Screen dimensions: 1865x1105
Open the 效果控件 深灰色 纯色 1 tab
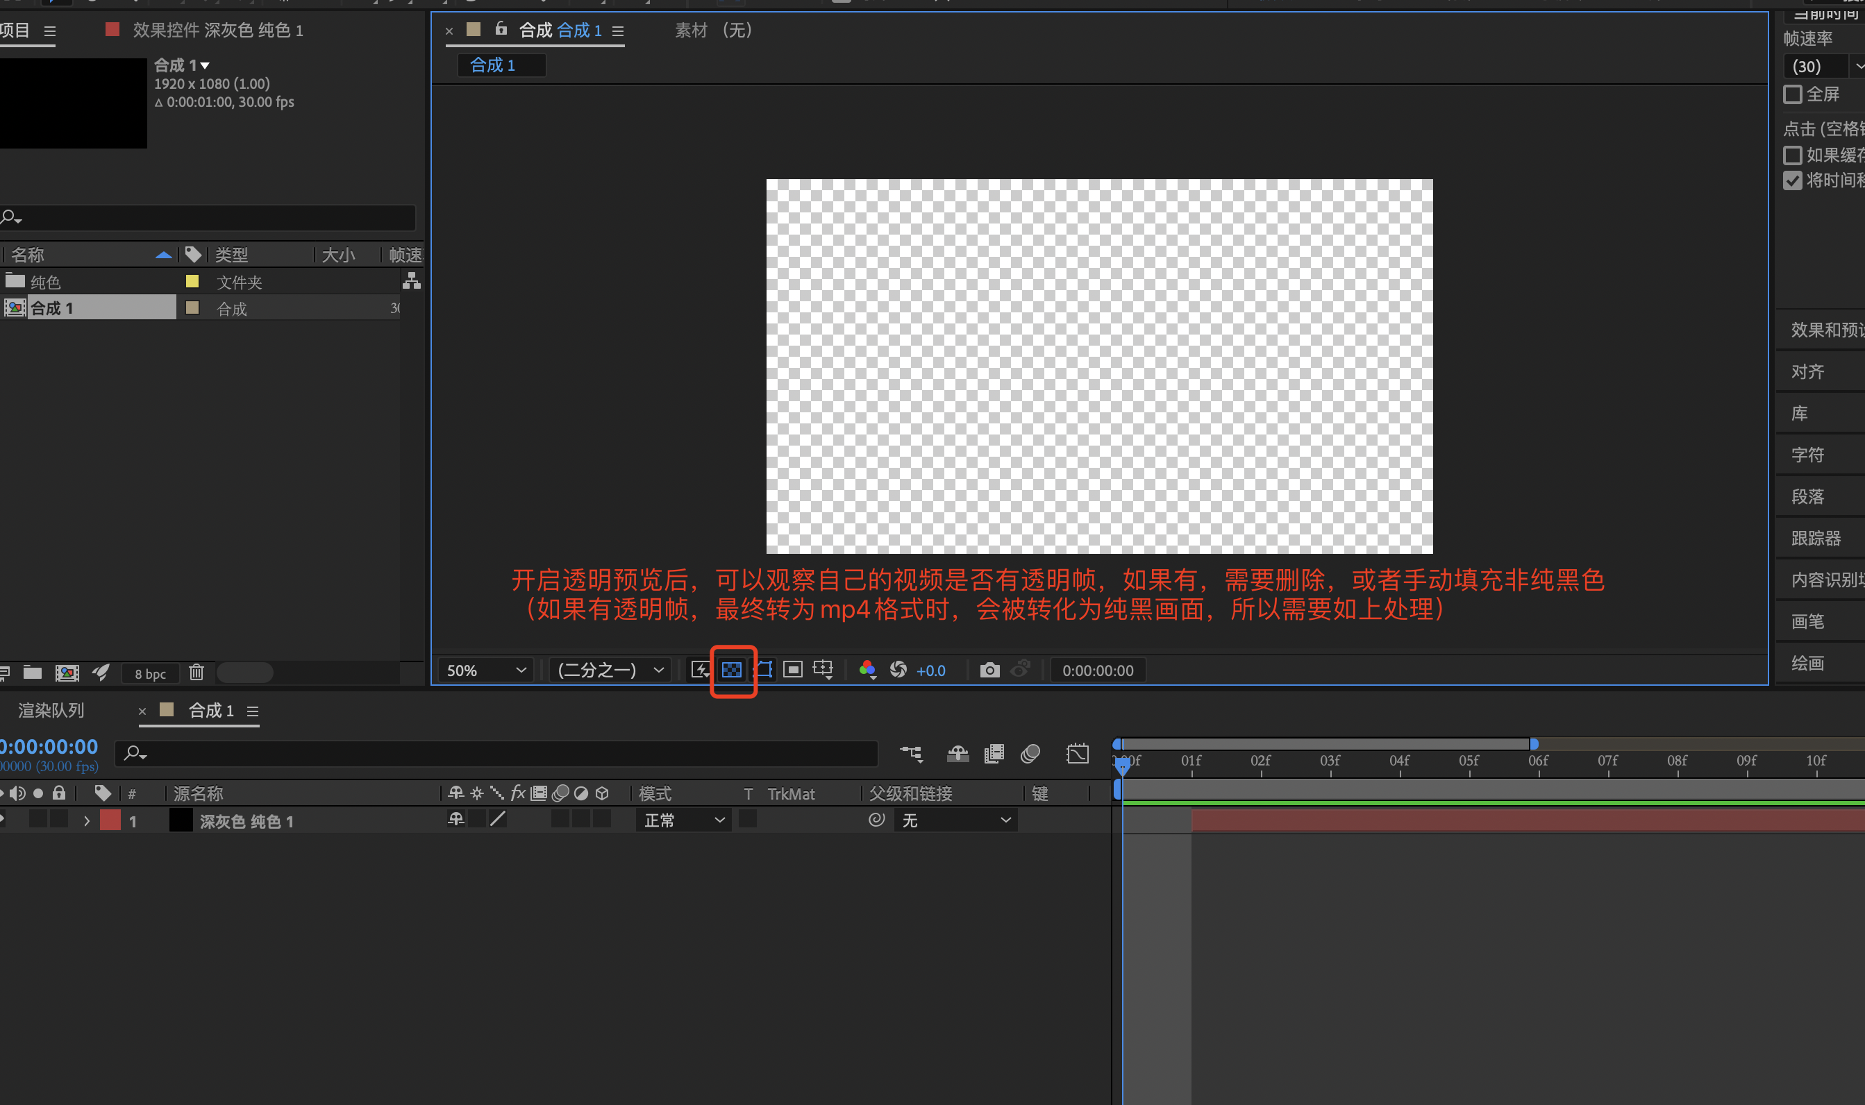pos(217,31)
